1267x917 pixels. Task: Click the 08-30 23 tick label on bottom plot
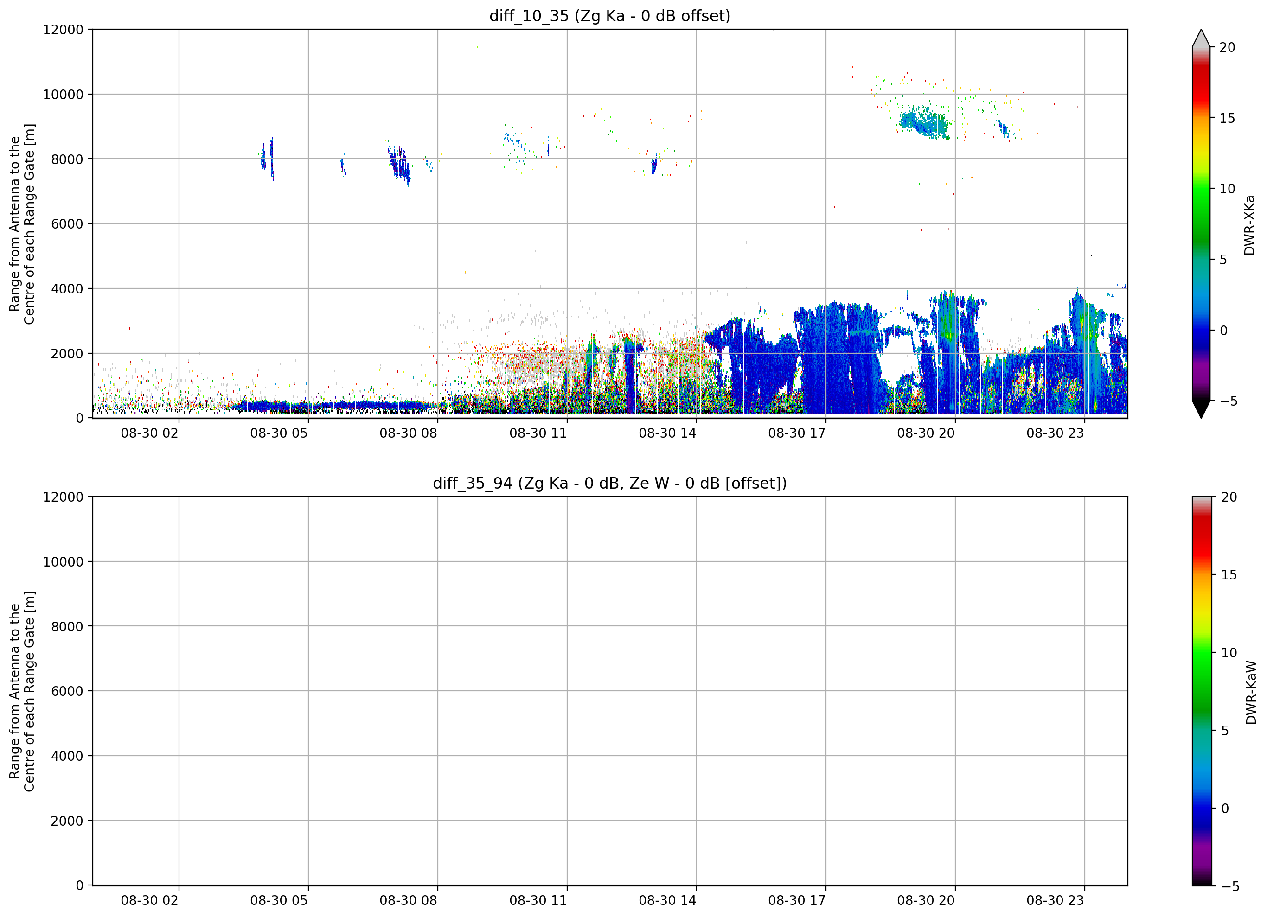point(1055,901)
